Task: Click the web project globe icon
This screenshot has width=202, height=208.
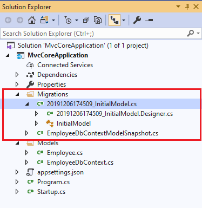Action: 21,55
